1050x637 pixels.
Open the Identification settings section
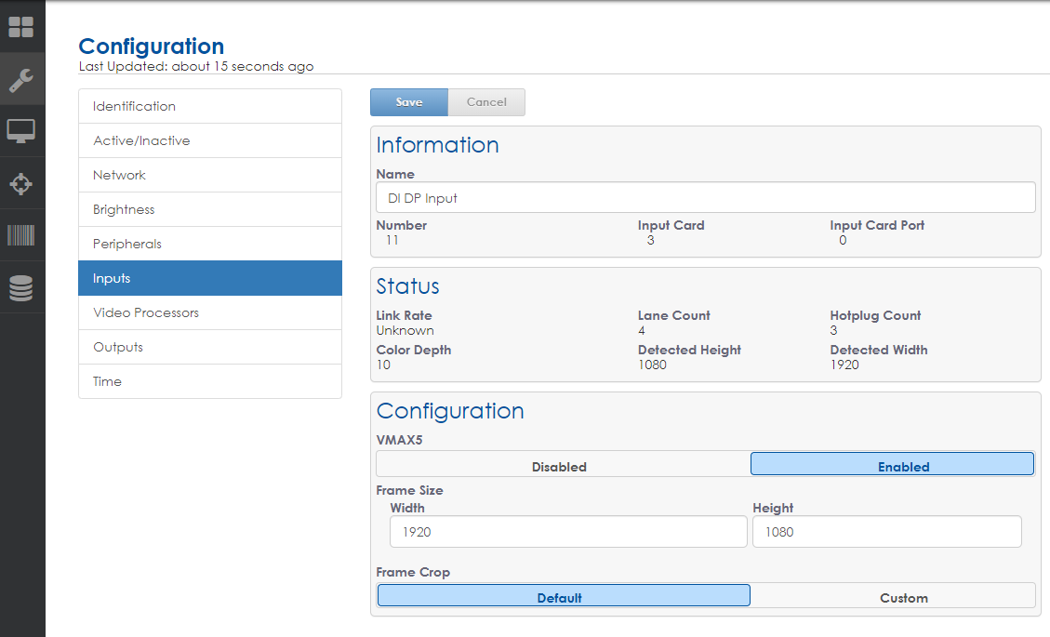[x=210, y=106]
